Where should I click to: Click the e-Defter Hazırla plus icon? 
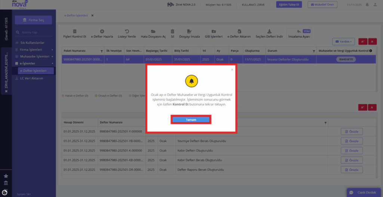coord(102,31)
